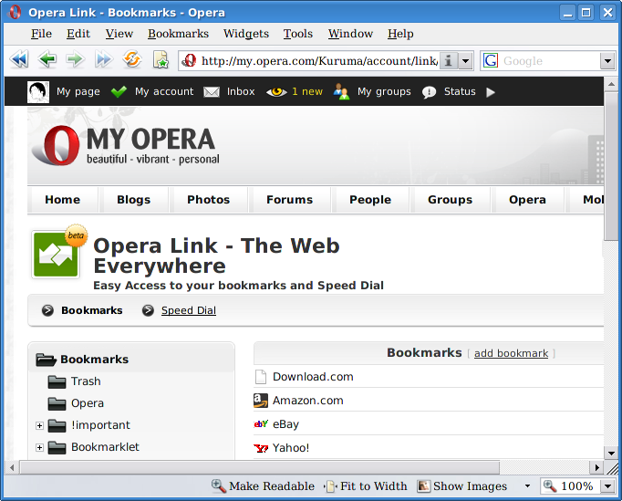Click the Amazon favicon in bookmark list

tap(261, 401)
